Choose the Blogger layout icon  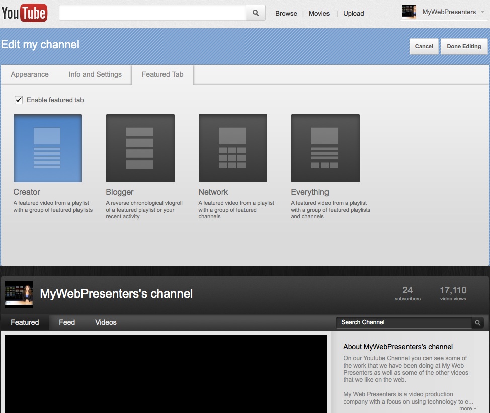point(140,148)
